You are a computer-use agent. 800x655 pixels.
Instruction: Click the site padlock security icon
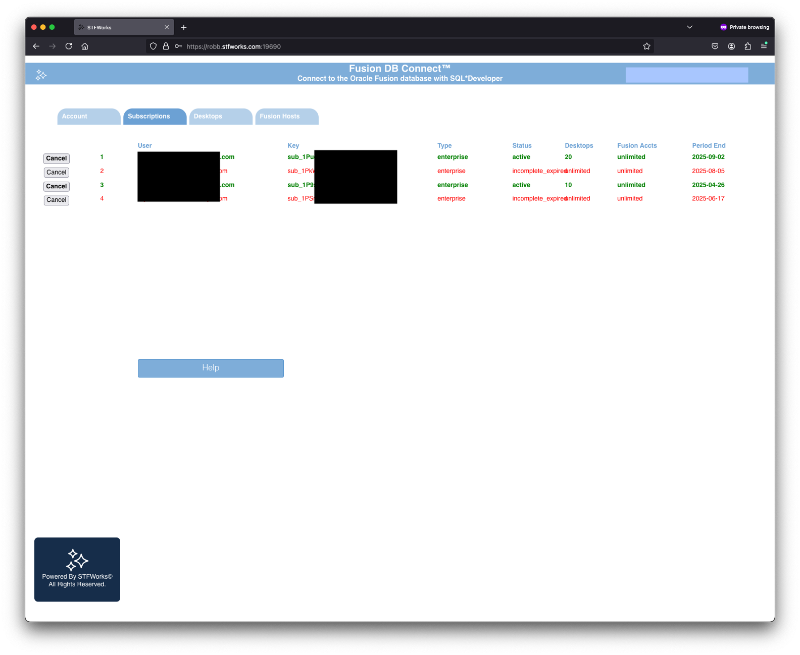(166, 46)
